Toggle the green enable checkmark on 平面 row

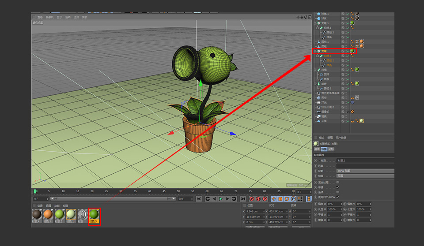[x=348, y=121]
